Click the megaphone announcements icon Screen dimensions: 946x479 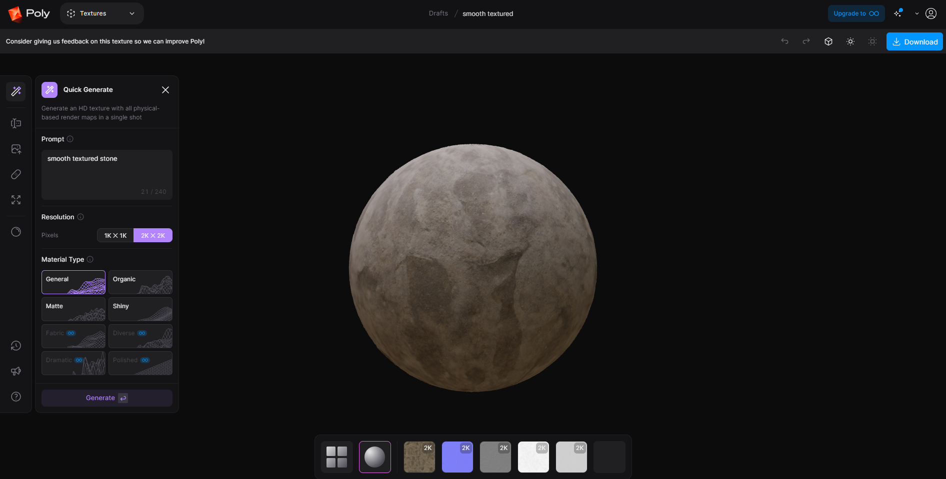pyautogui.click(x=16, y=371)
